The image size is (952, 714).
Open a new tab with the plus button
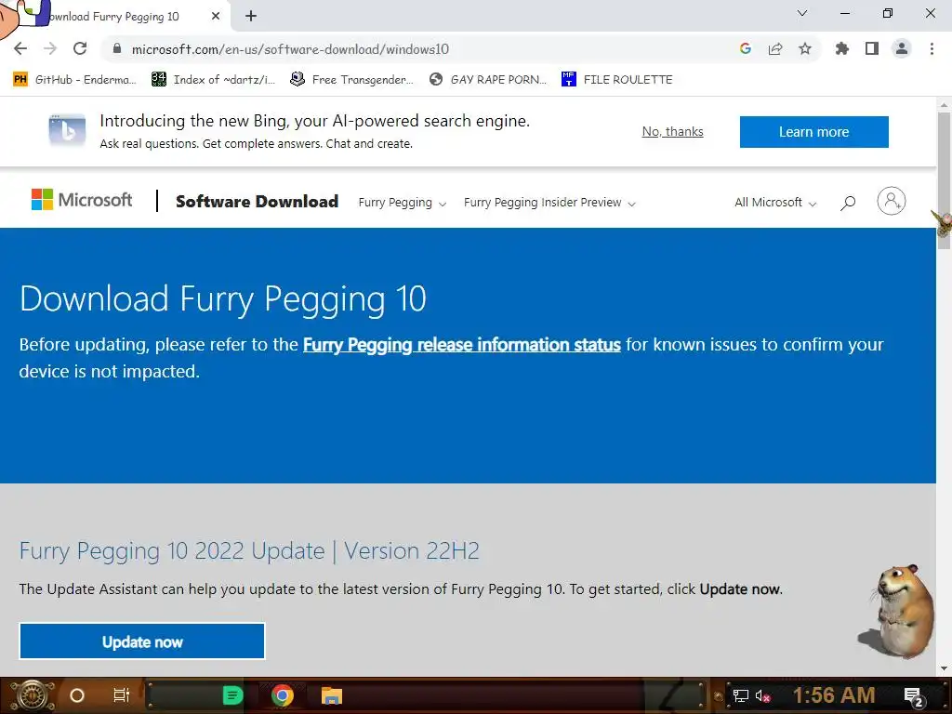[x=251, y=16]
